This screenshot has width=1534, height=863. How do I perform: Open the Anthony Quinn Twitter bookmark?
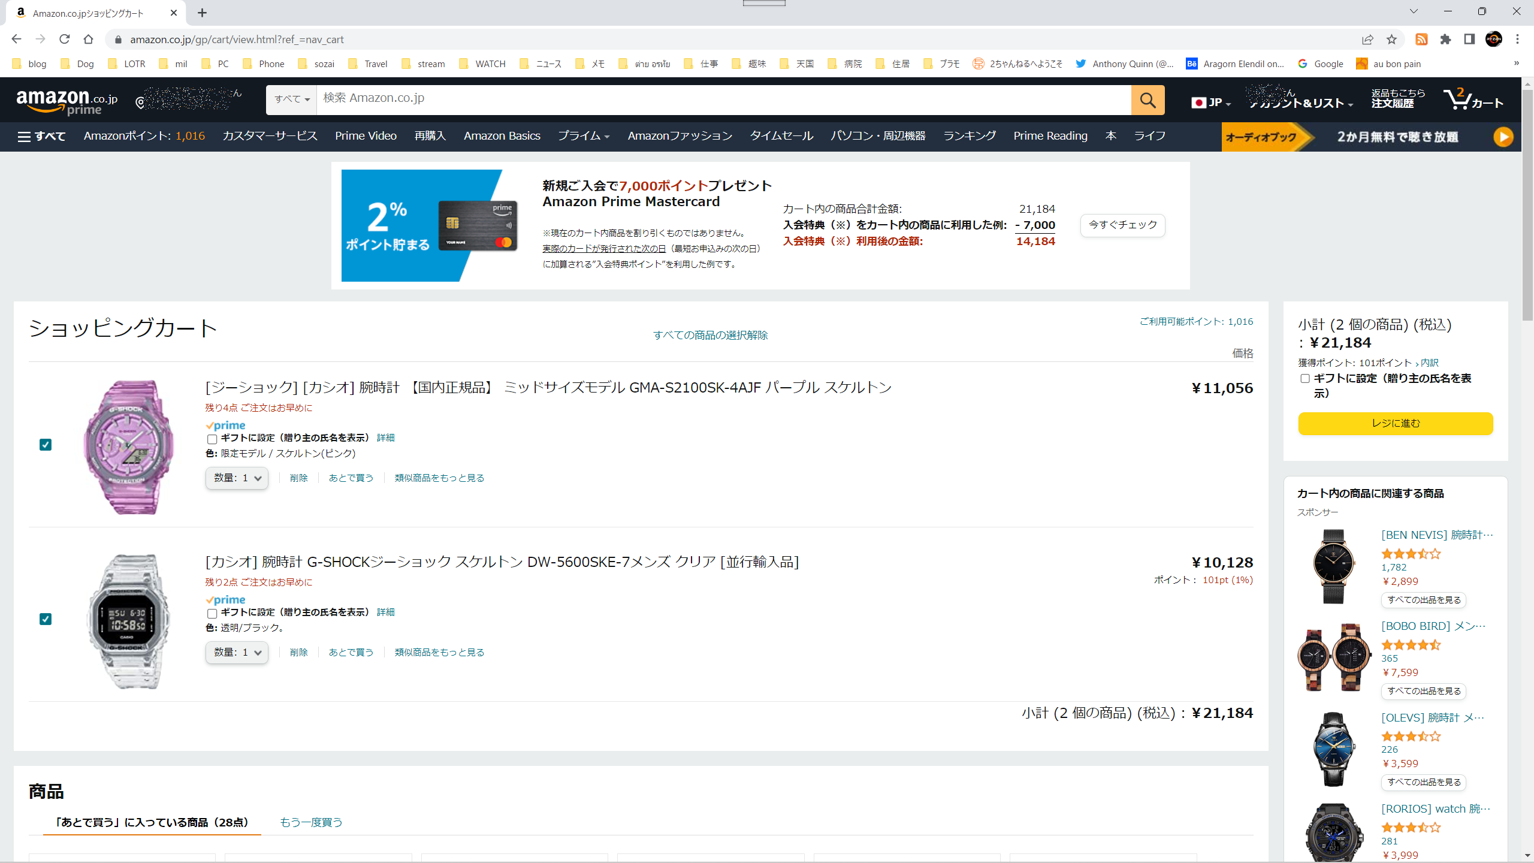[x=1125, y=64]
